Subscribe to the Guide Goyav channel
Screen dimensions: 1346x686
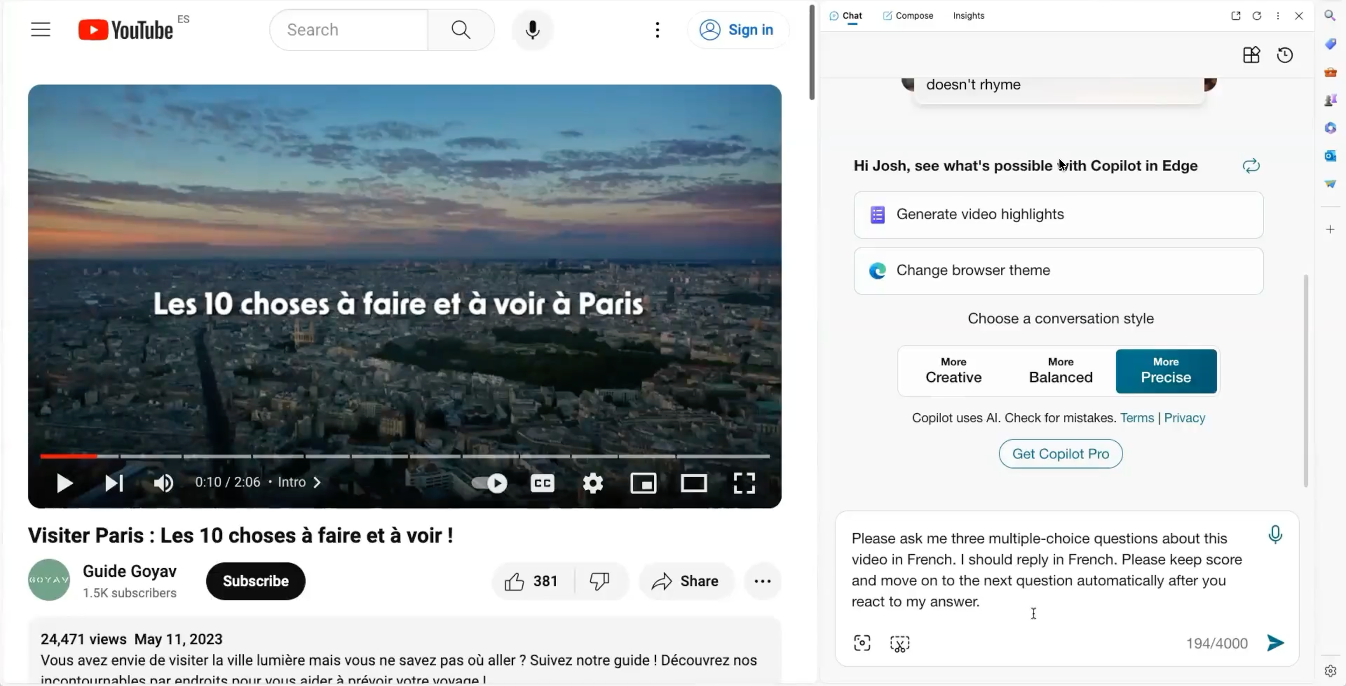tap(256, 581)
